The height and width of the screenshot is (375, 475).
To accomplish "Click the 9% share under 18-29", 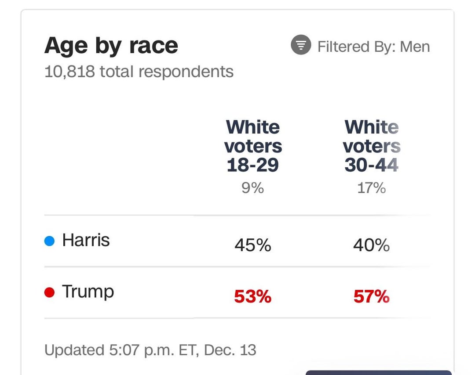I will [x=252, y=188].
